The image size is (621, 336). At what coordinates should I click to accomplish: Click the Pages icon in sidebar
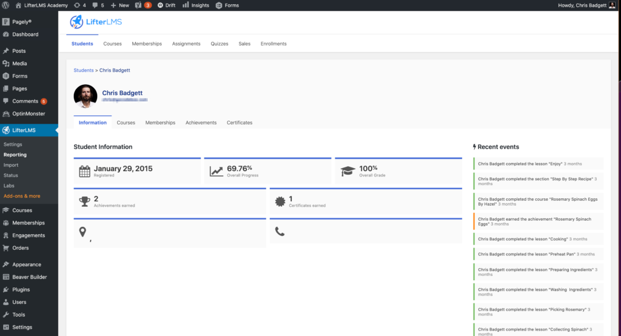[6, 89]
